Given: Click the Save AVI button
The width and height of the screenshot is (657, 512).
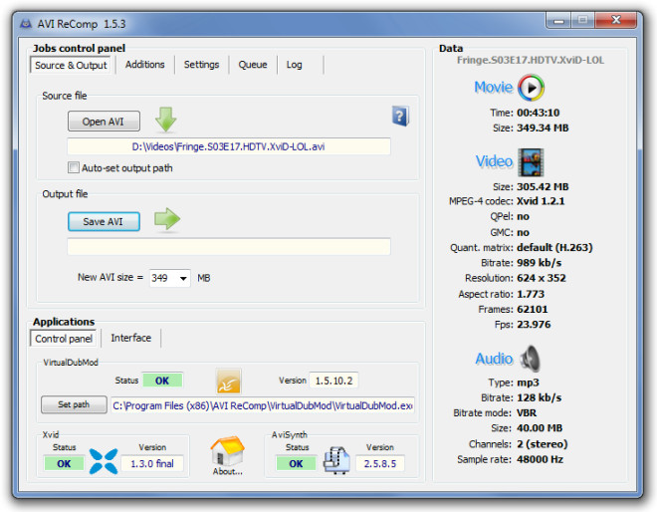Looking at the screenshot, I should point(104,221).
